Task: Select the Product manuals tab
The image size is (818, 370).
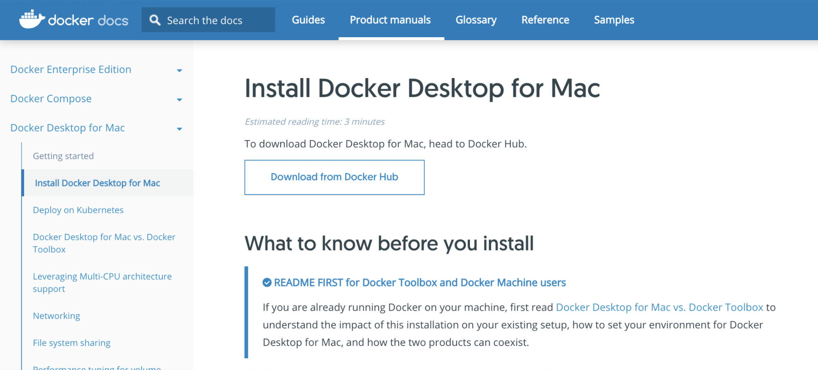Action: point(390,20)
